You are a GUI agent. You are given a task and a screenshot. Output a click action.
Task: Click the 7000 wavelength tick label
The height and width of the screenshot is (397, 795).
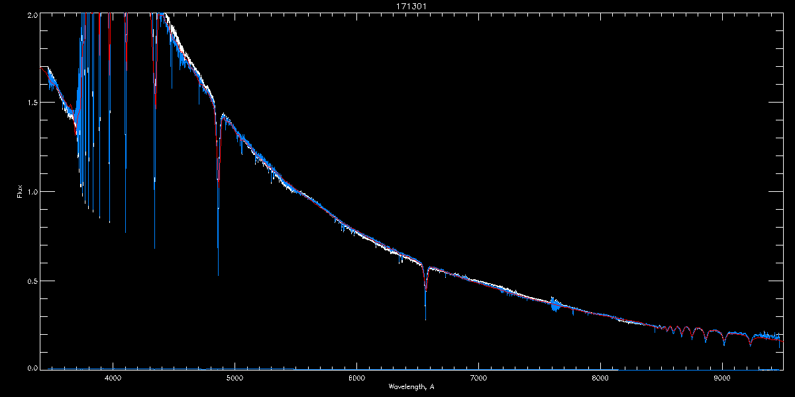(x=478, y=378)
